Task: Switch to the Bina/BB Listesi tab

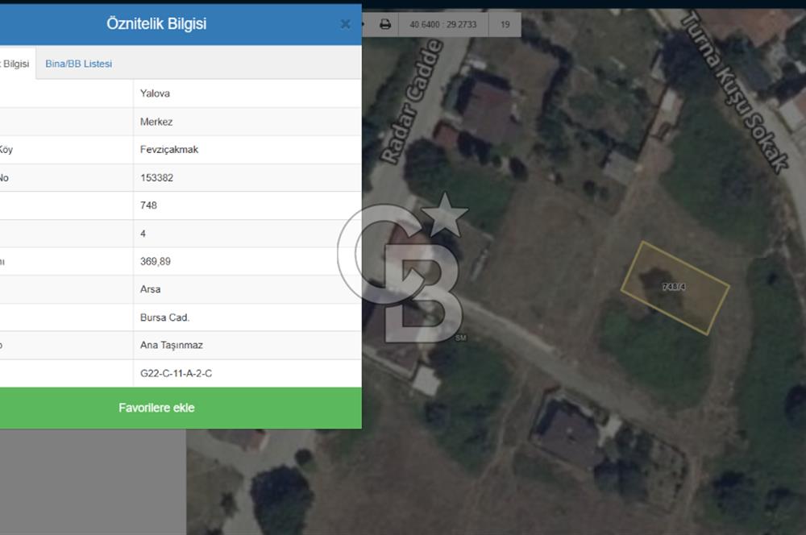Action: coord(79,64)
